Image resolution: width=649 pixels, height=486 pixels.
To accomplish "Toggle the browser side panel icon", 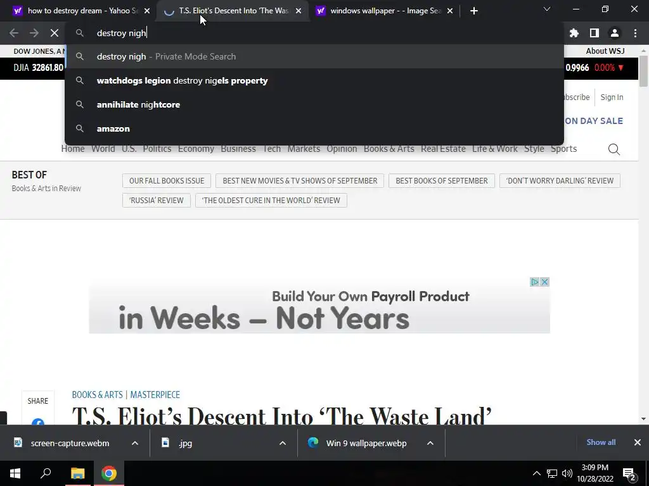I will (x=594, y=33).
